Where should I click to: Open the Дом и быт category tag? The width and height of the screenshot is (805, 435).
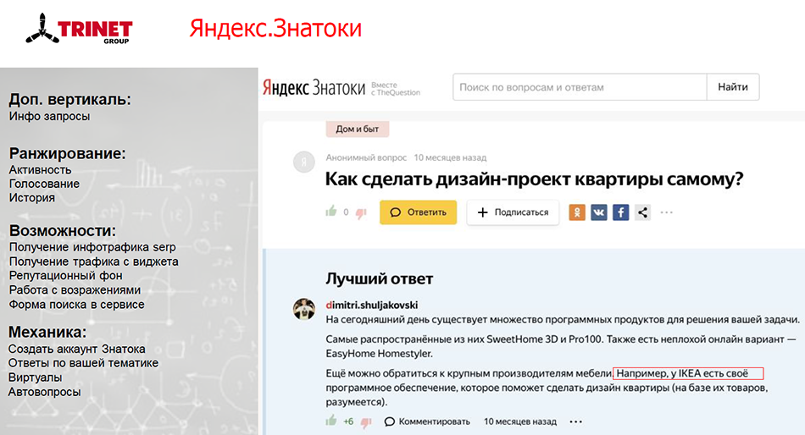(x=358, y=129)
